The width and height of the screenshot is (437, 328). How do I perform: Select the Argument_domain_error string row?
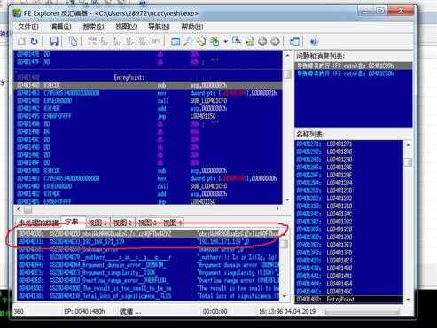click(x=148, y=265)
